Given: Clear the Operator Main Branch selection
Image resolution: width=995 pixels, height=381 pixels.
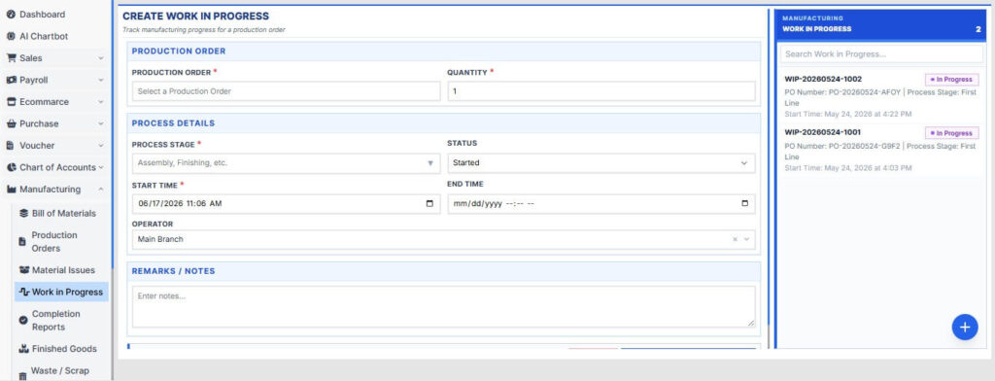Looking at the screenshot, I should pyautogui.click(x=735, y=239).
